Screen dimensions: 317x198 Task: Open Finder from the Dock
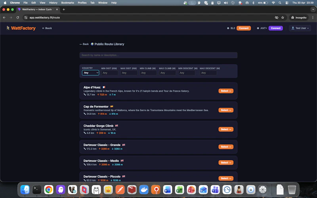point(25,190)
